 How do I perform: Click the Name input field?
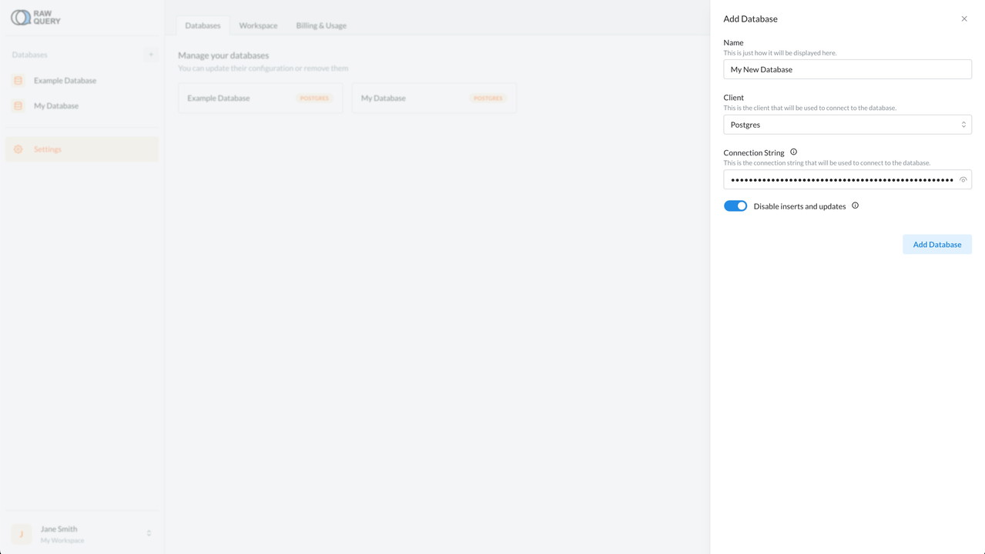pyautogui.click(x=847, y=69)
